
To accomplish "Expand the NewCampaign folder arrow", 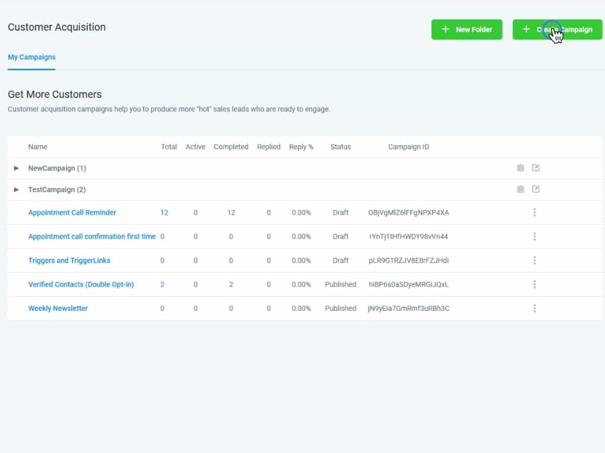I will 17,168.
